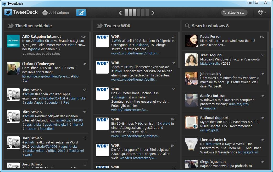Viewport: 273px width, 172px height.
Task: Click Rational Support's avatar icon
Action: click(x=191, y=122)
